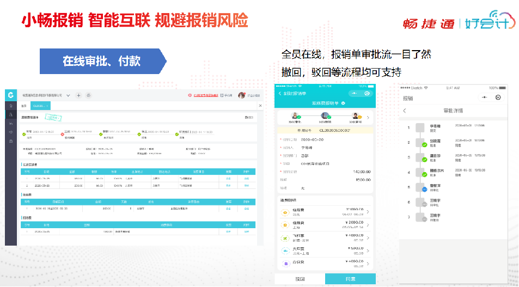Open the company name dropdown arrow
Viewport: 519px width, 287px height.
pyautogui.click(x=68, y=95)
